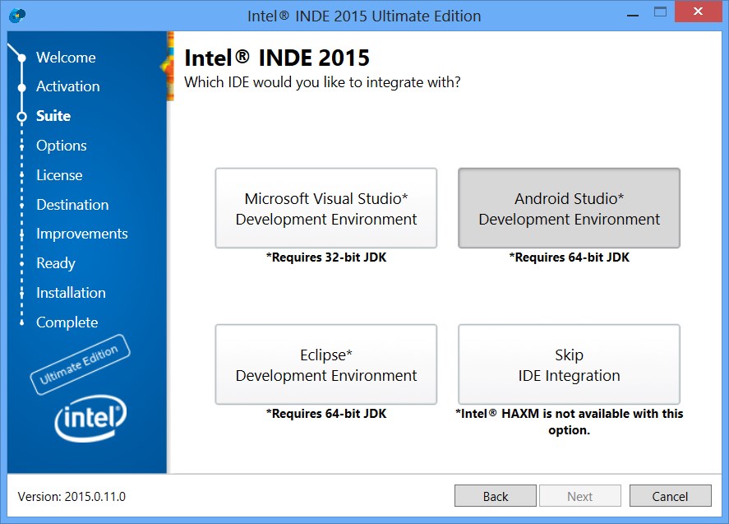Click the Intel logo in sidebar
729x524 pixels.
pyautogui.click(x=90, y=420)
